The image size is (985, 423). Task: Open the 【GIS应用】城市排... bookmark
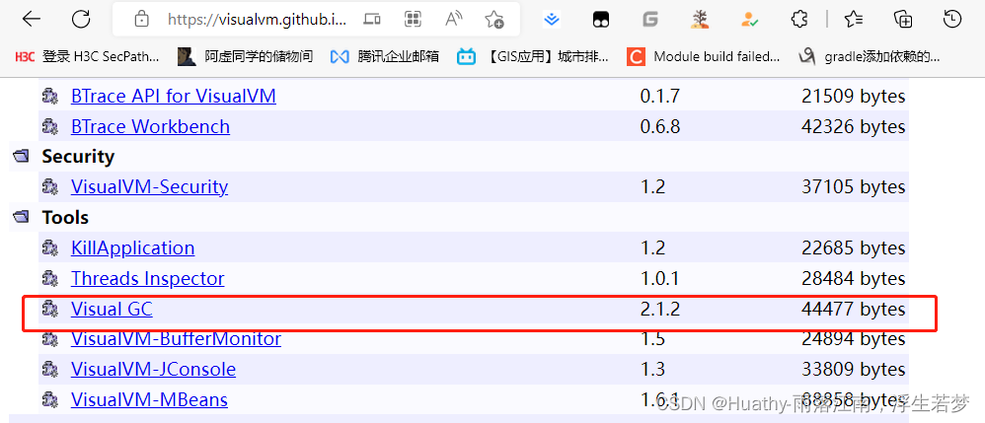[x=533, y=56]
